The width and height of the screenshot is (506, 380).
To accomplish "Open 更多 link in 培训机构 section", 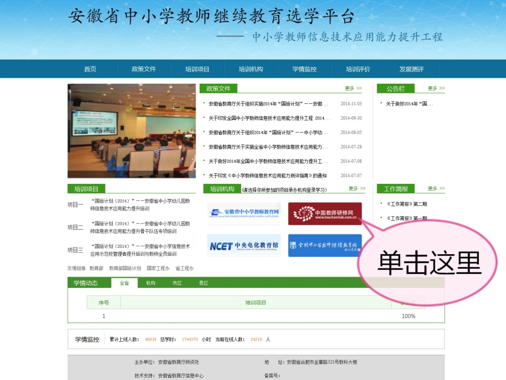I will coord(357,189).
